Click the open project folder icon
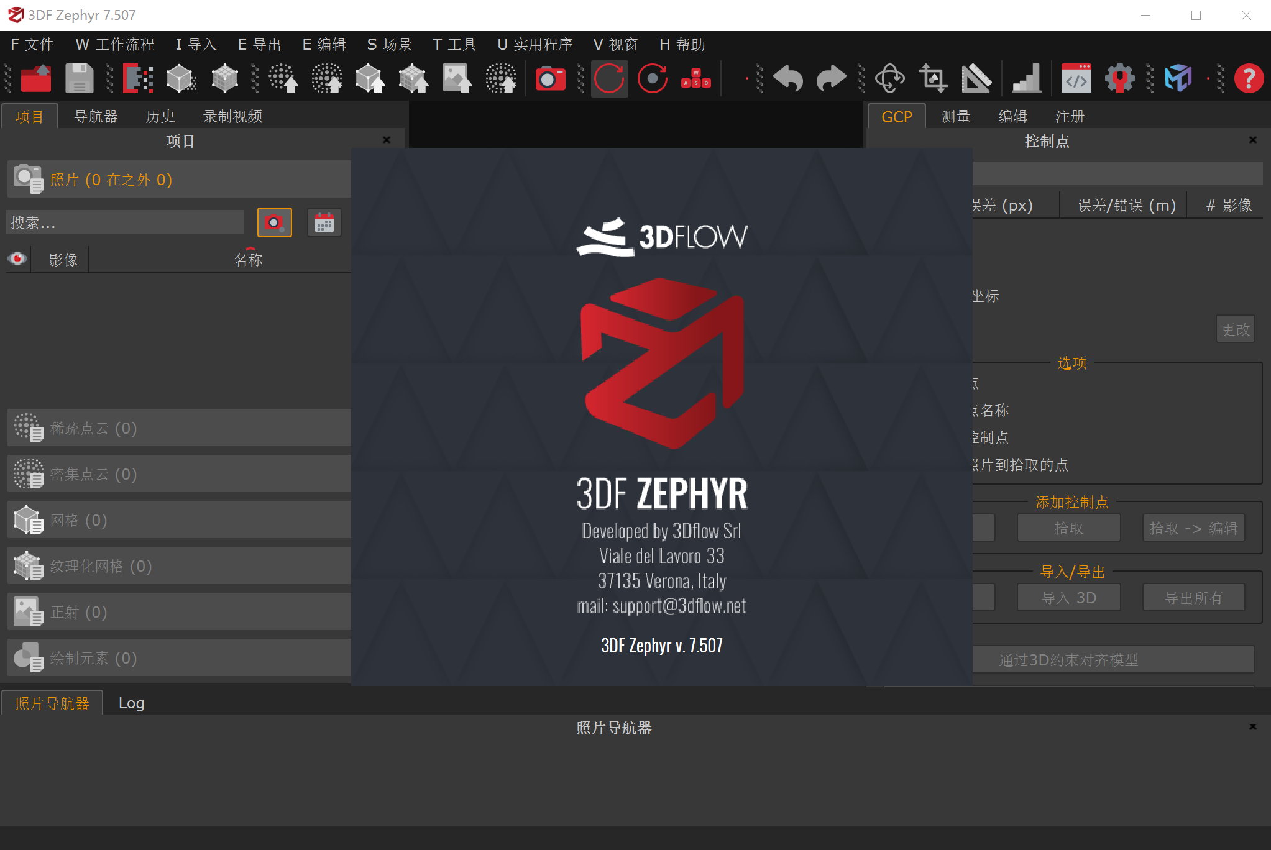Screen dimensions: 1271x850 (x=36, y=79)
